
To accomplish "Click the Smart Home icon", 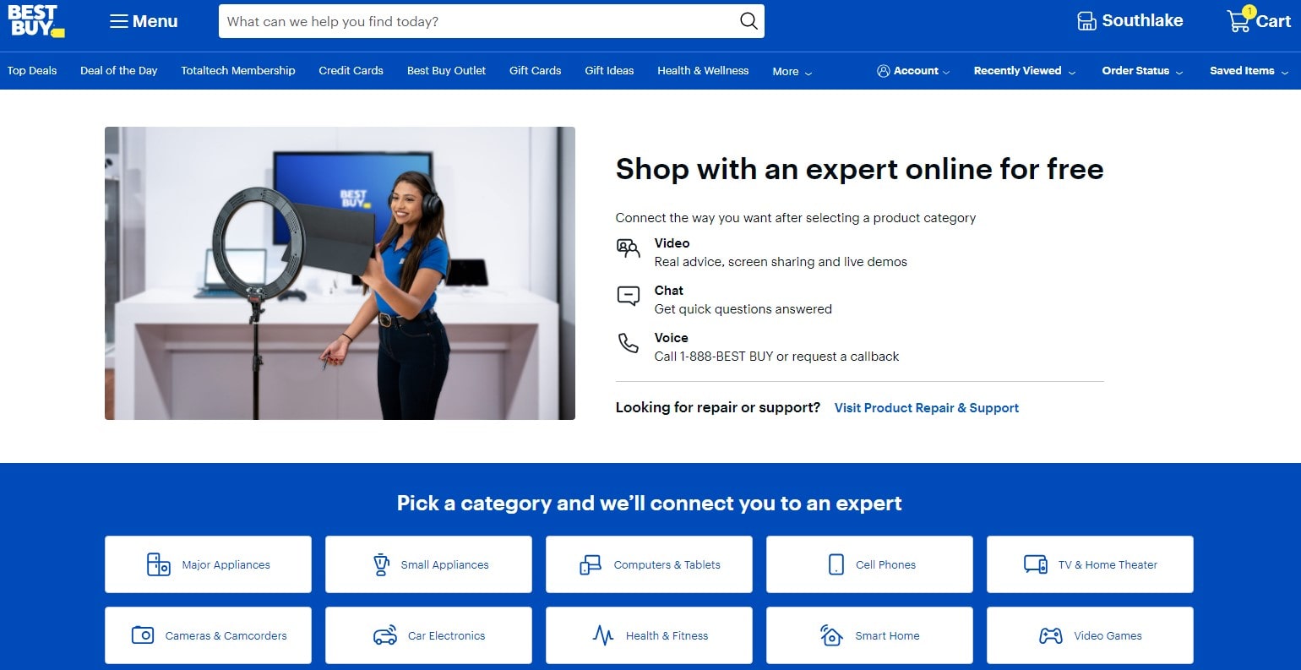I will point(831,635).
